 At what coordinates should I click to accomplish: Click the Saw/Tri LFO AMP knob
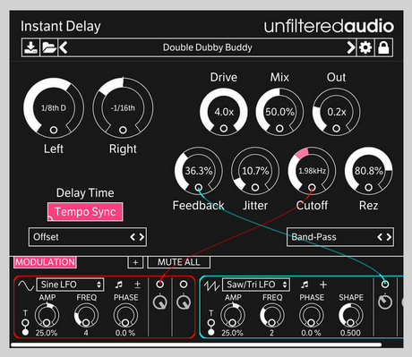pyautogui.click(x=233, y=316)
